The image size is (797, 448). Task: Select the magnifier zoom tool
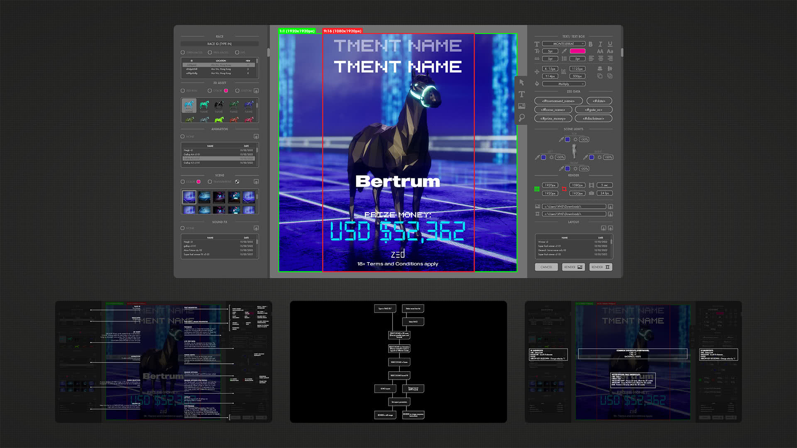coord(522,118)
